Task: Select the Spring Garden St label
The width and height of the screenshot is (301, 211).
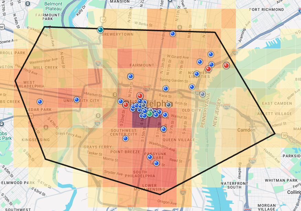Action: click(x=174, y=80)
